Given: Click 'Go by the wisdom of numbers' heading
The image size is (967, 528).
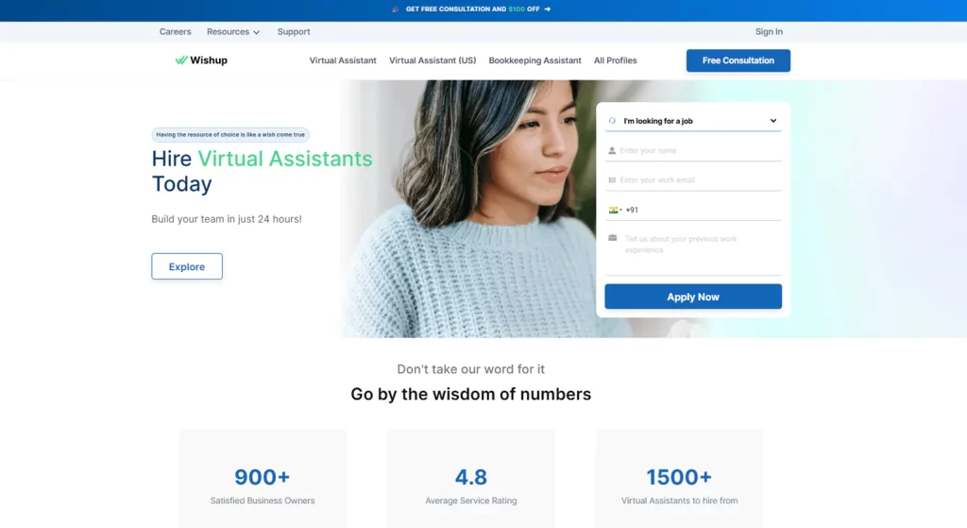Looking at the screenshot, I should [x=470, y=394].
